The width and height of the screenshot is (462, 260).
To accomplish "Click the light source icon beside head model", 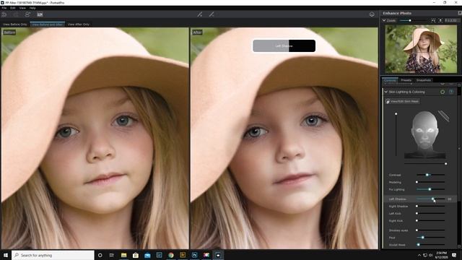I will pyautogui.click(x=443, y=116).
